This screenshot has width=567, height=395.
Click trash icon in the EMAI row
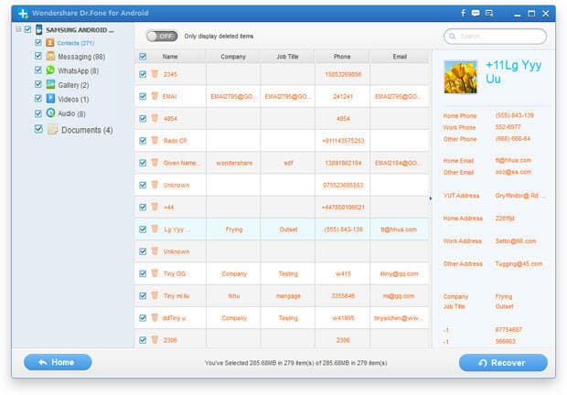click(155, 96)
